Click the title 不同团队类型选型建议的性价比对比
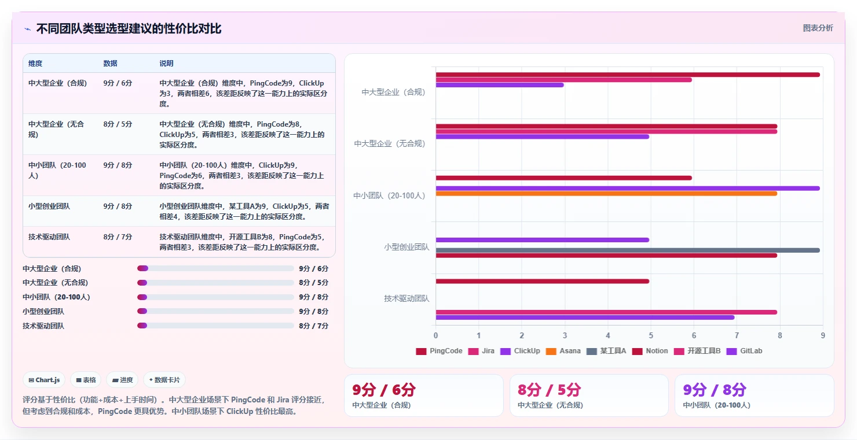This screenshot has height=440, width=857. tap(129, 29)
